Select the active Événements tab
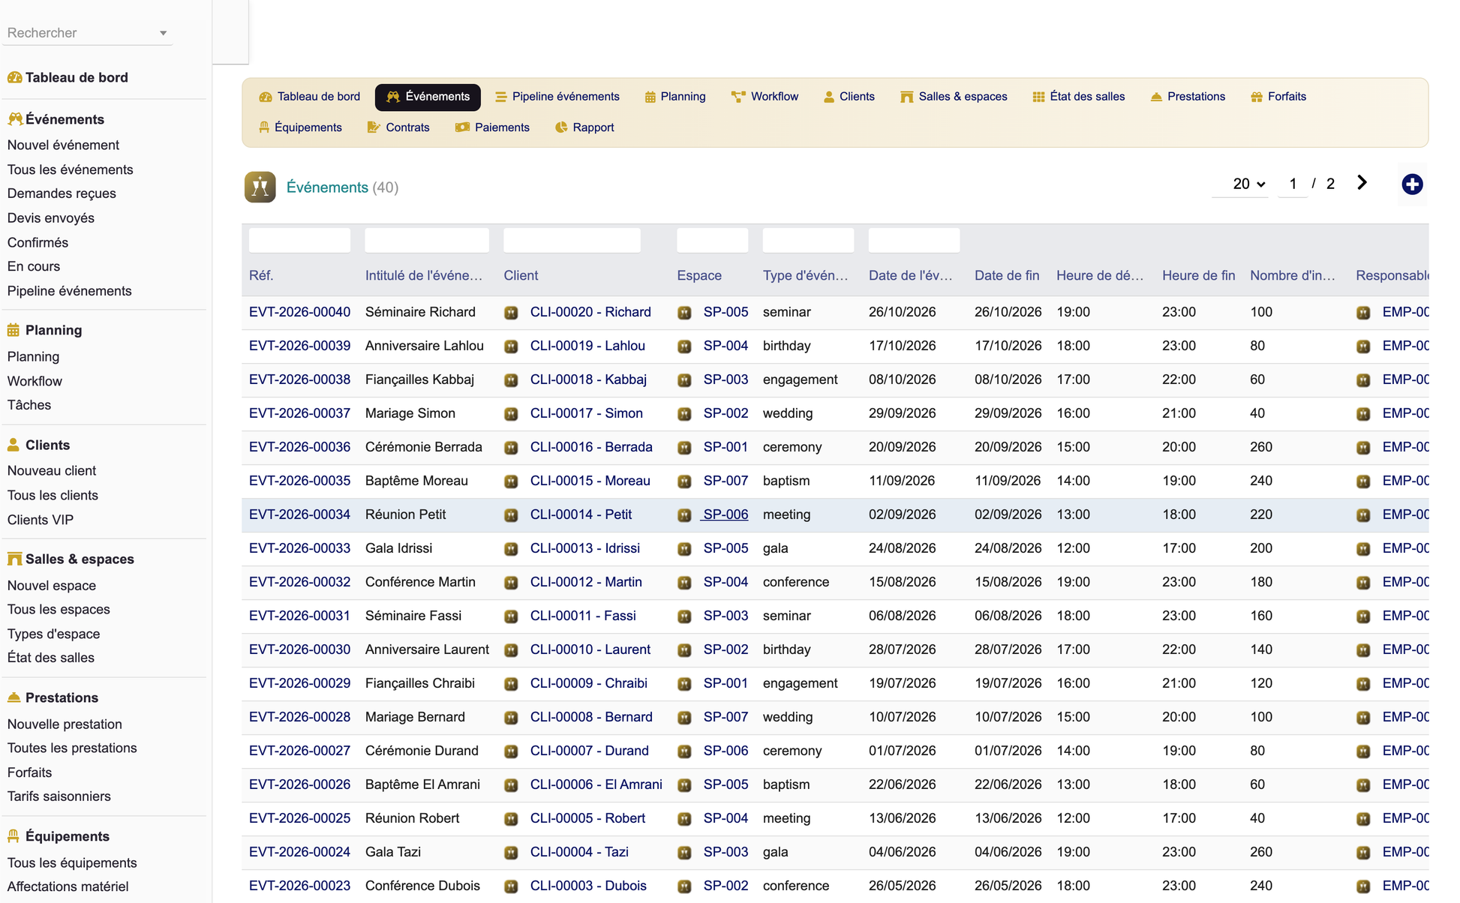Image resolution: width=1460 pixels, height=903 pixels. click(x=428, y=97)
